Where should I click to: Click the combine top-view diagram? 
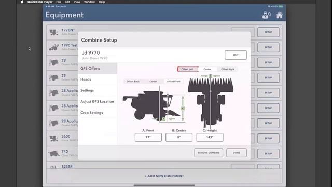211,102
